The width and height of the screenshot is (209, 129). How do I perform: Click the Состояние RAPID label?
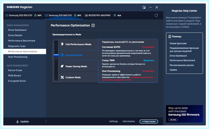[111, 47]
